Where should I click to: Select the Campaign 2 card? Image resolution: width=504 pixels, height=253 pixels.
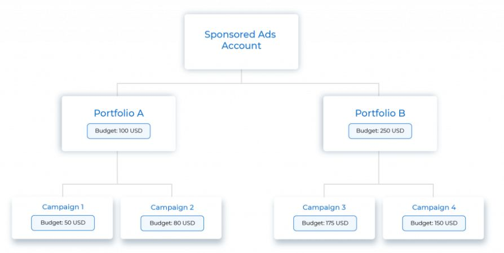click(171, 218)
